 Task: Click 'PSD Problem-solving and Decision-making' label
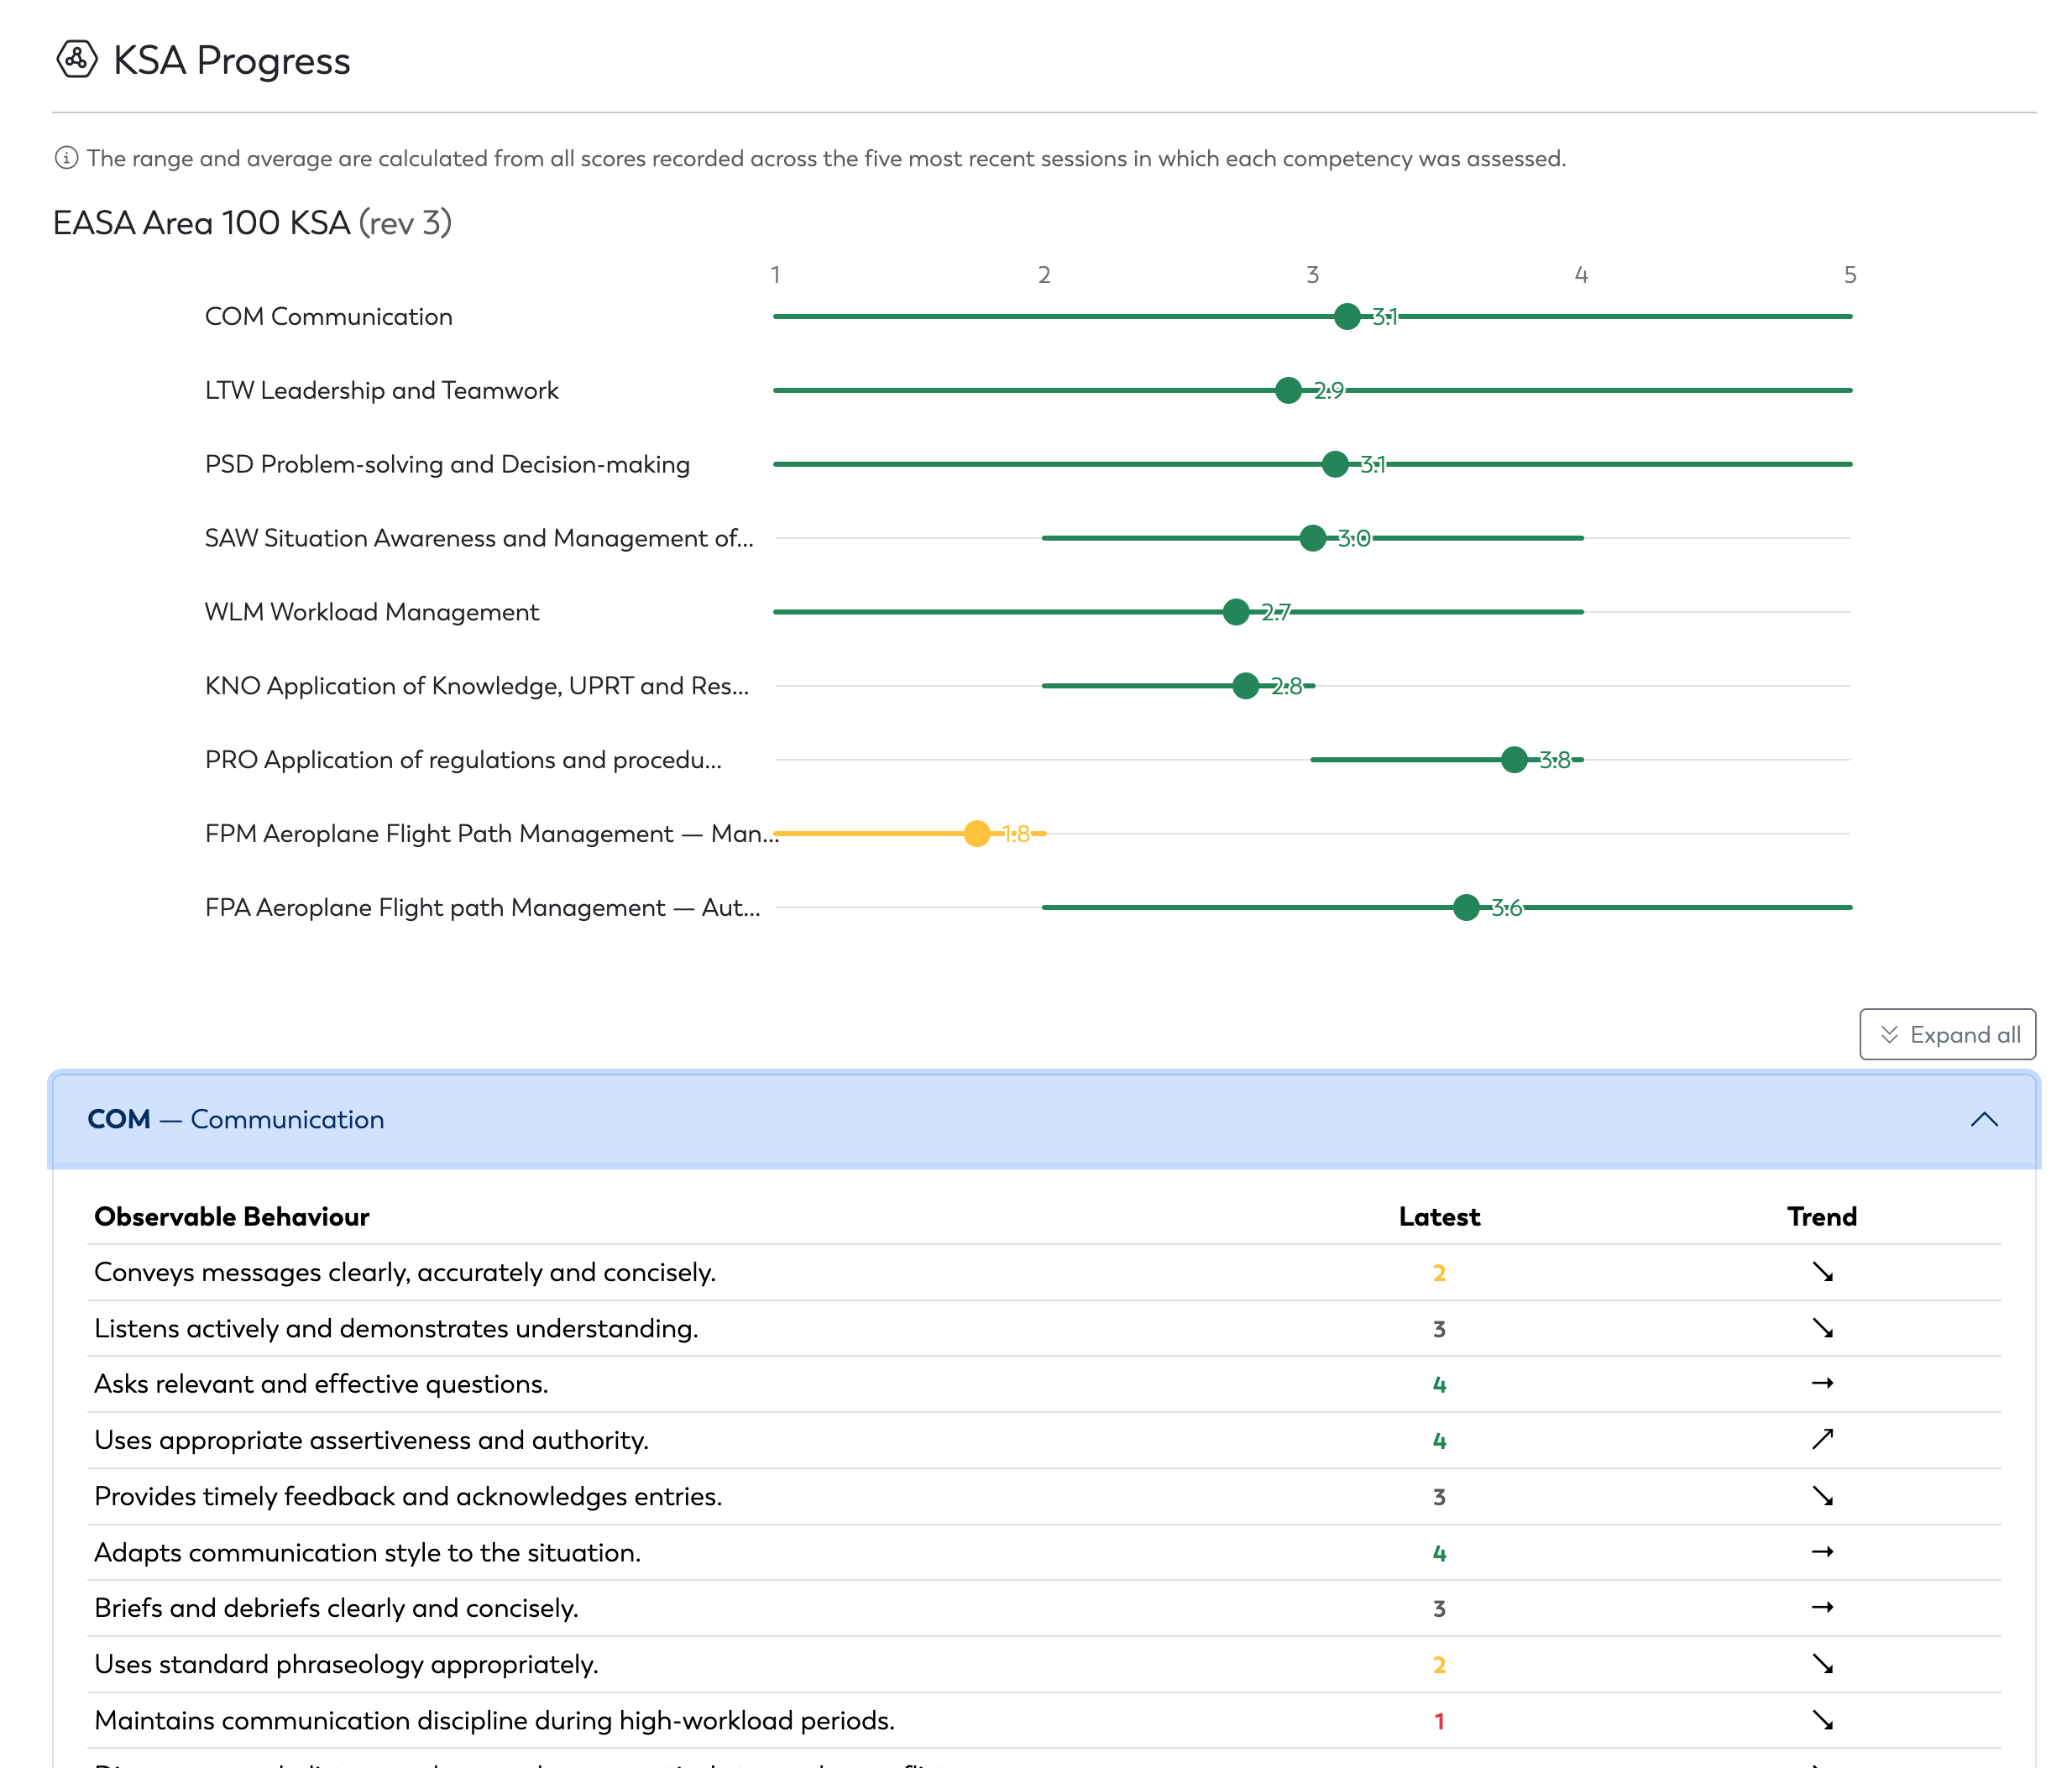click(x=447, y=465)
